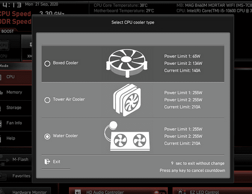Click 'Press any key to cancel countdown' text

192,170
